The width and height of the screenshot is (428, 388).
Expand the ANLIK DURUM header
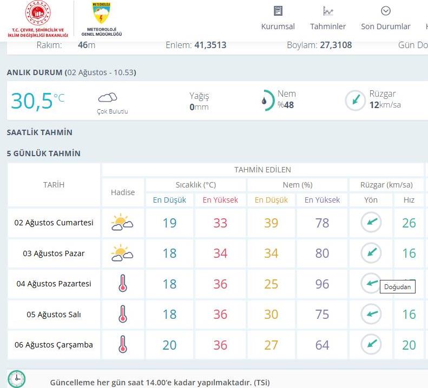71,72
